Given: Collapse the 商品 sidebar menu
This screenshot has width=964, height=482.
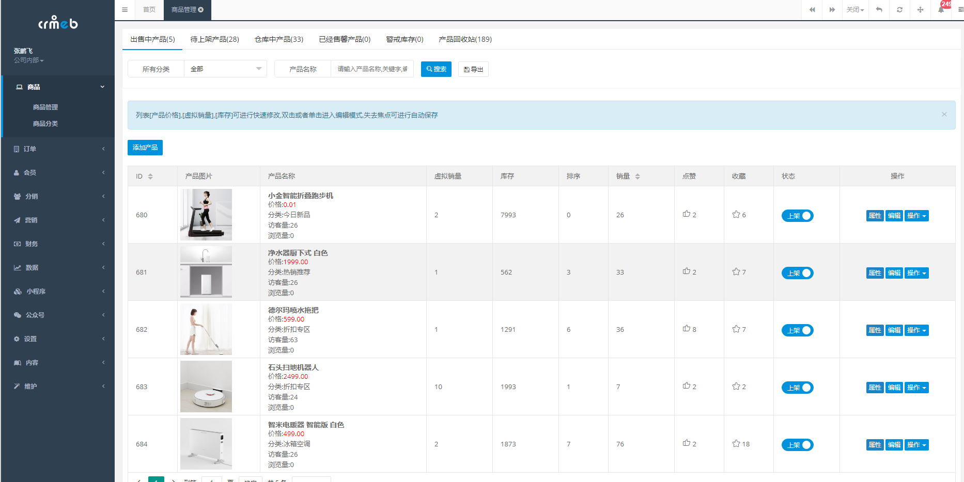Looking at the screenshot, I should click(58, 87).
